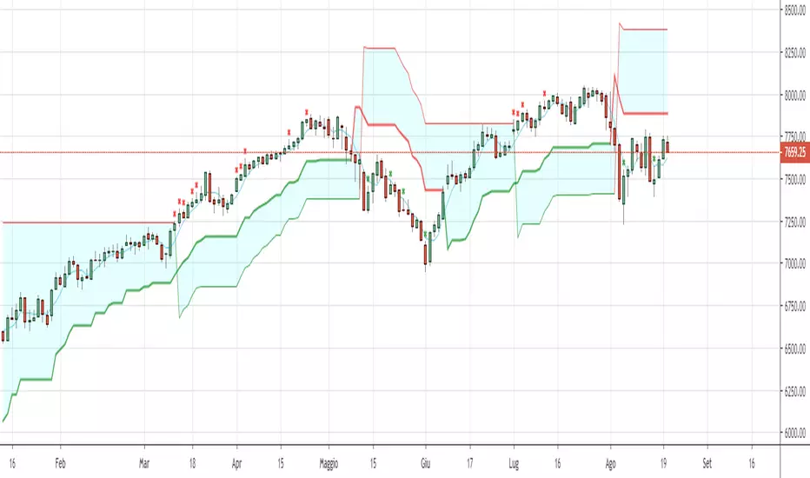The image size is (810, 478).
Task: Select the Lug label on the time axis
Action: coord(514,465)
